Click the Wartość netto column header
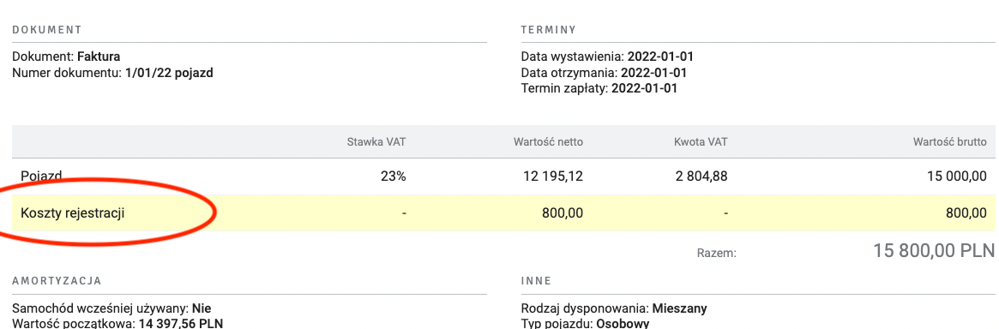The image size is (999, 329). pyautogui.click(x=548, y=141)
